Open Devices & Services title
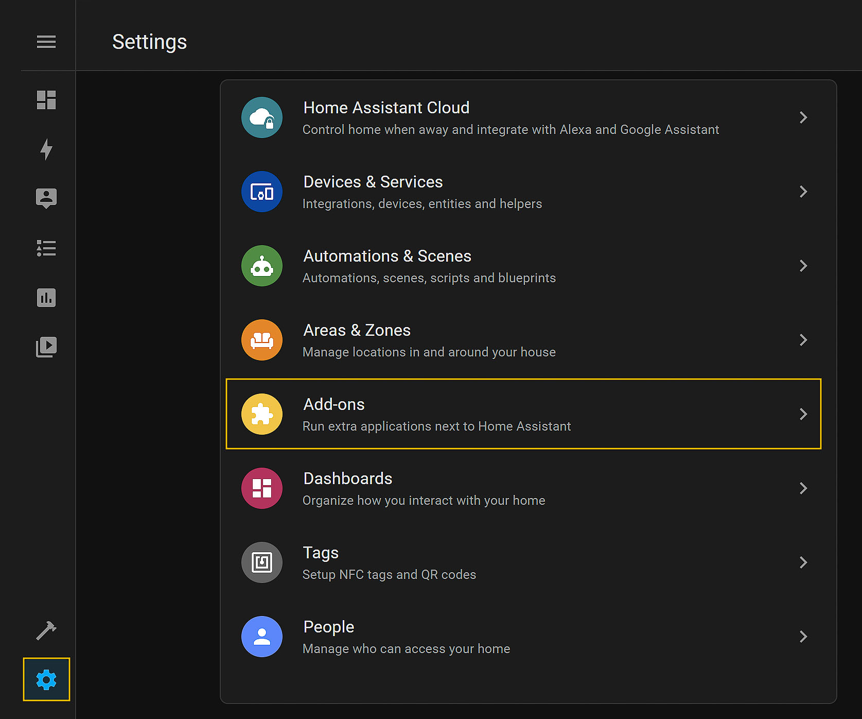 pos(373,182)
